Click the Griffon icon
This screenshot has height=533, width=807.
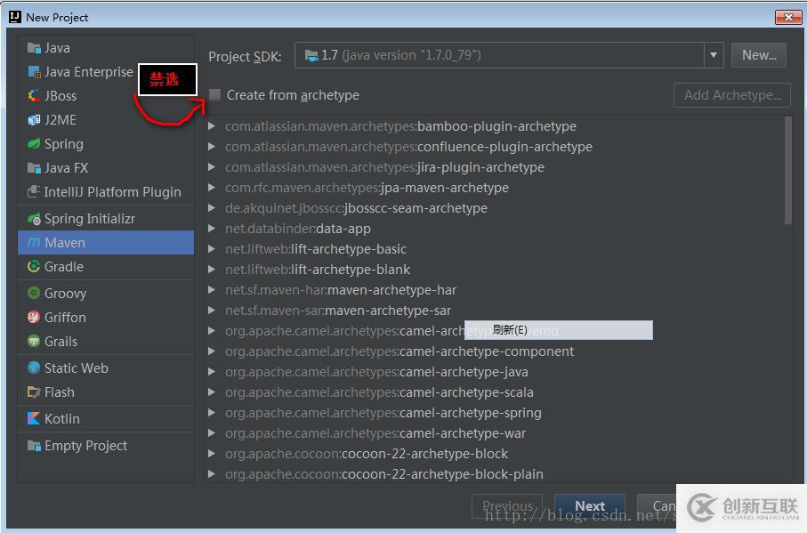click(34, 318)
